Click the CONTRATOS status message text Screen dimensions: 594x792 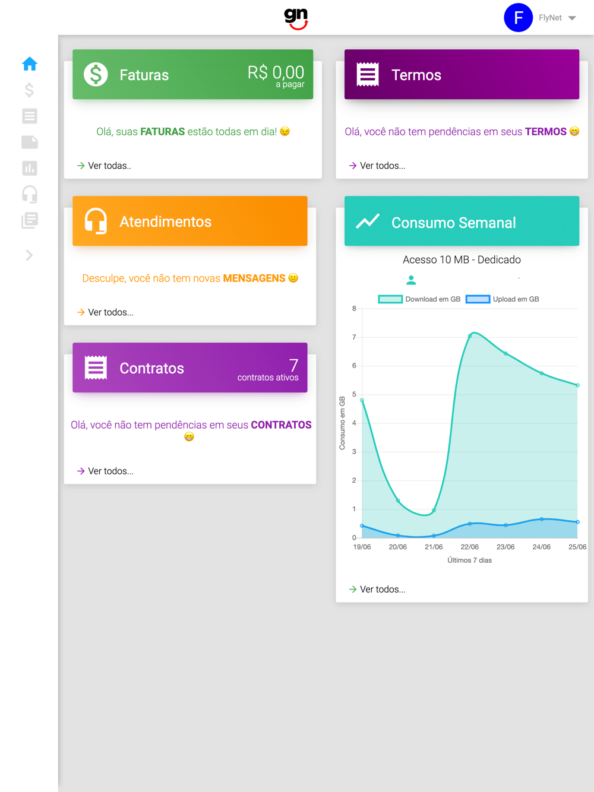click(191, 430)
